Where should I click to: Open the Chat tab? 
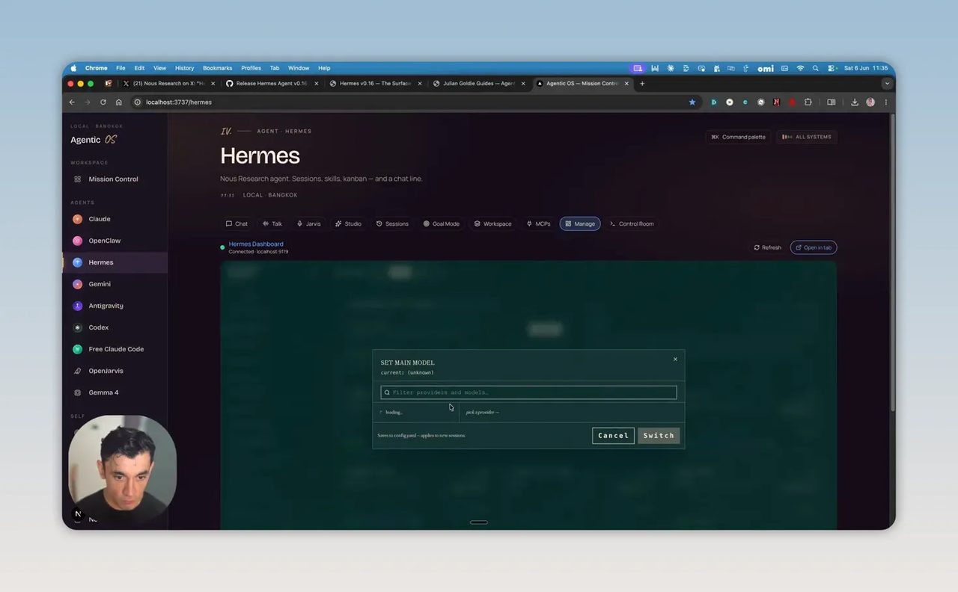[x=237, y=223]
